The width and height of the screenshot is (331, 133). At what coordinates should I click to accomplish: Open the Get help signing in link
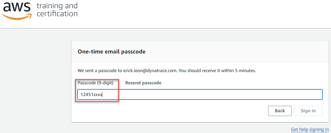(310, 129)
